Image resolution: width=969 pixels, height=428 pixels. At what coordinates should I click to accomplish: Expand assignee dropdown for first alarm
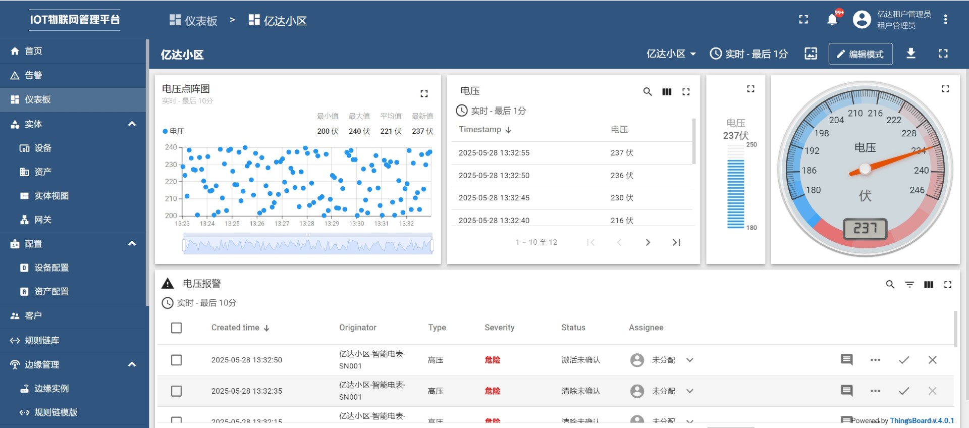[690, 360]
